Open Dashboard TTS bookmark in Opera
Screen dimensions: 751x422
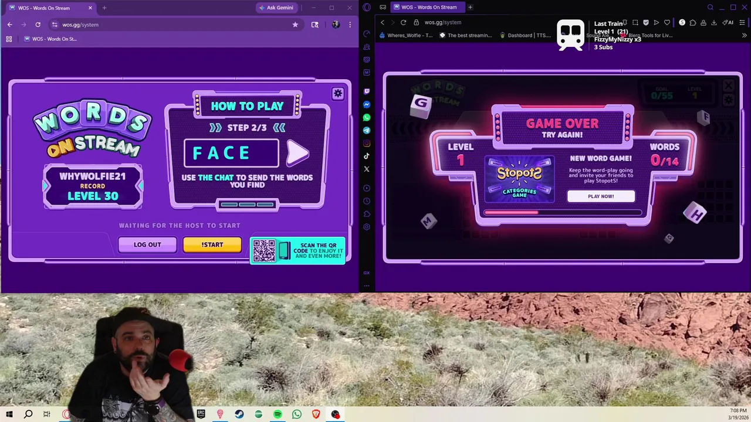[x=525, y=35]
